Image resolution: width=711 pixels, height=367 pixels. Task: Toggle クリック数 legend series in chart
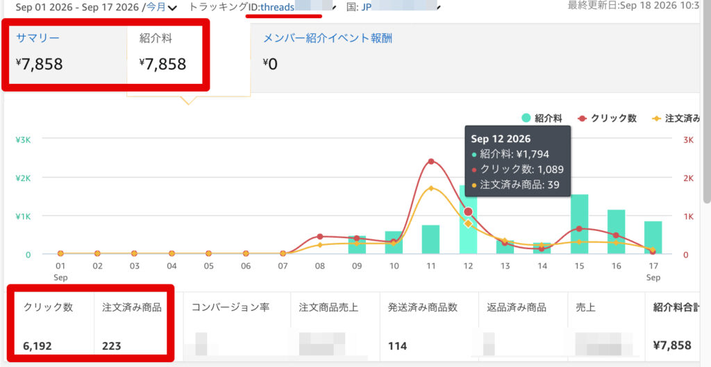607,118
